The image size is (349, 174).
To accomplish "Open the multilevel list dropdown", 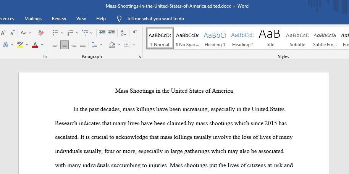I will [x=91, y=33].
